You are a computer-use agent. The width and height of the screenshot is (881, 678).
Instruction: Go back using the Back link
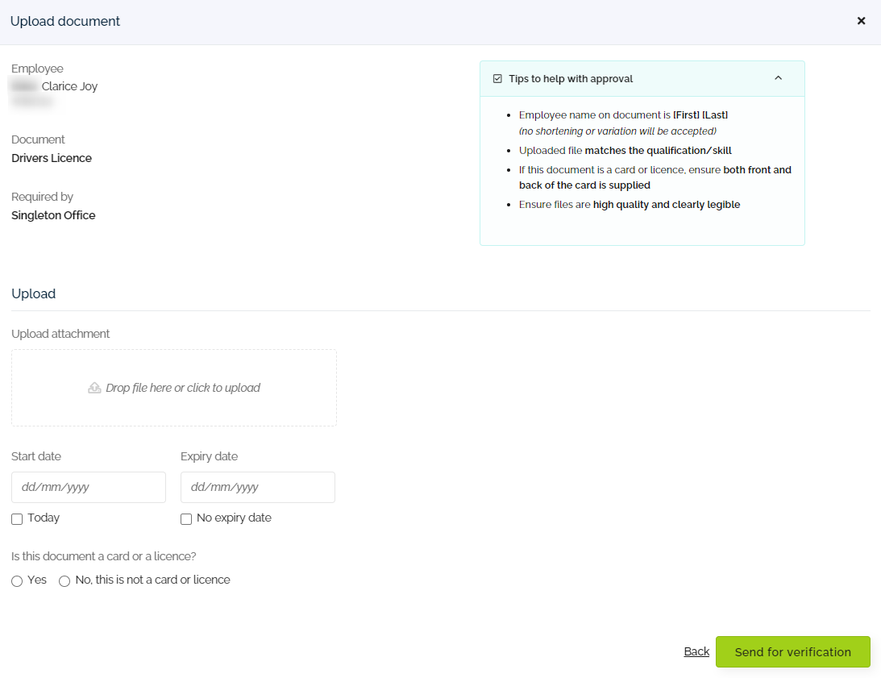point(696,651)
